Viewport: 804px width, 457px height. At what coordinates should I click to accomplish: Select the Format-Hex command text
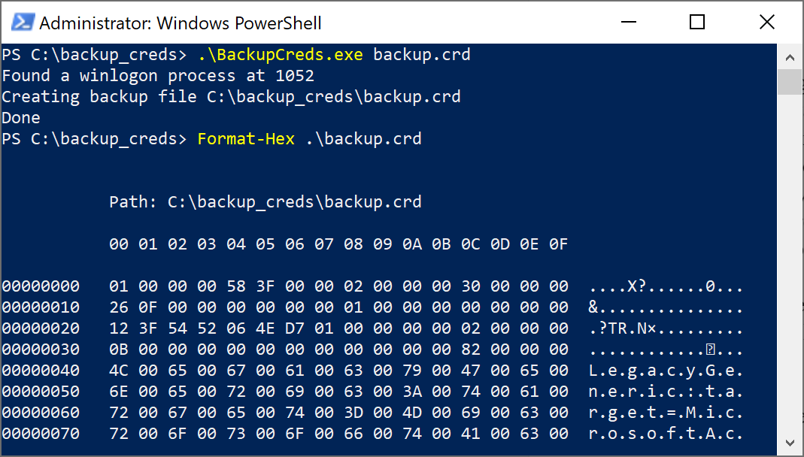coord(246,138)
